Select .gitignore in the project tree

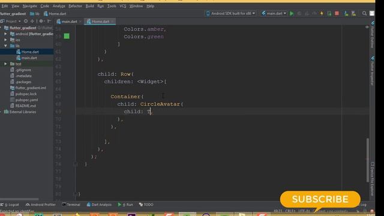23,70
